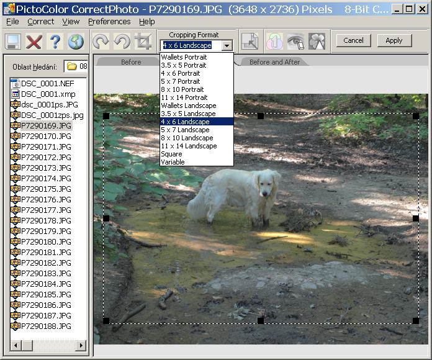Click the top-left crop handle on photo
Screen dimensions: 432x360
pos(106,116)
